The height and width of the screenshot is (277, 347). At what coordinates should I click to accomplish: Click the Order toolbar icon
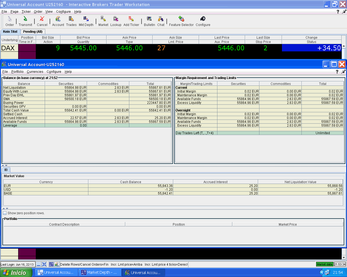tap(9, 19)
